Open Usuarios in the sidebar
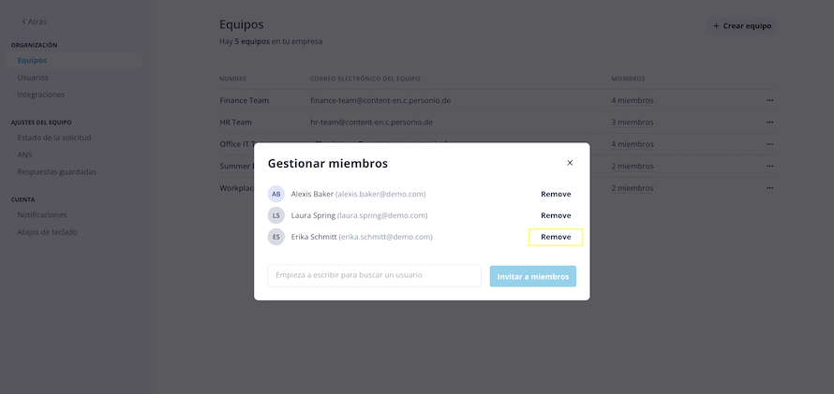 pyautogui.click(x=33, y=78)
